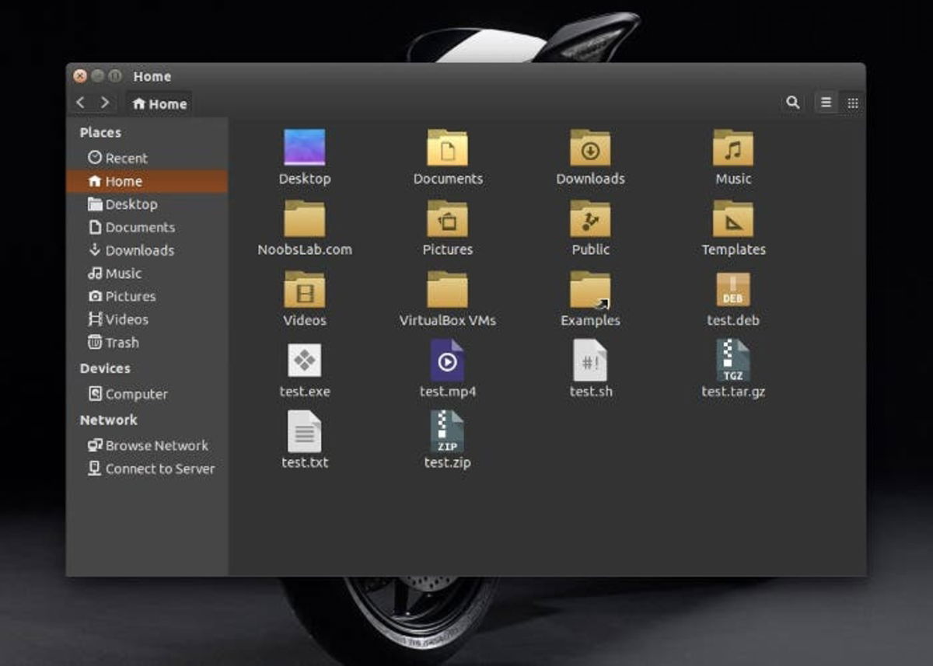Click Browse Network in the sidebar
The width and height of the screenshot is (933, 666).
147,445
